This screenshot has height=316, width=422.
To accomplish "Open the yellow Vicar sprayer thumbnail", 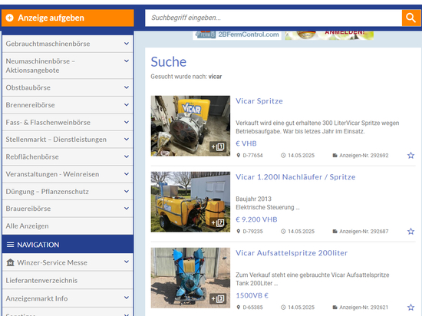I will (x=190, y=126).
